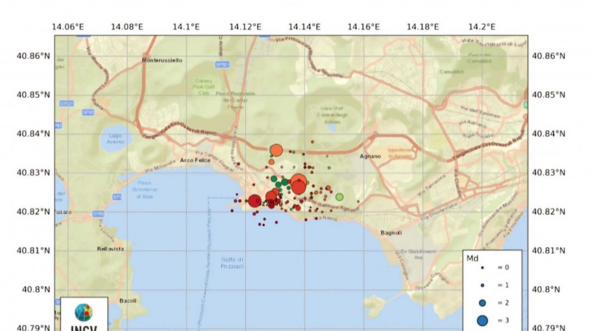591x331 pixels.
Task: Click the Bellavista place label
Action: tap(111, 249)
